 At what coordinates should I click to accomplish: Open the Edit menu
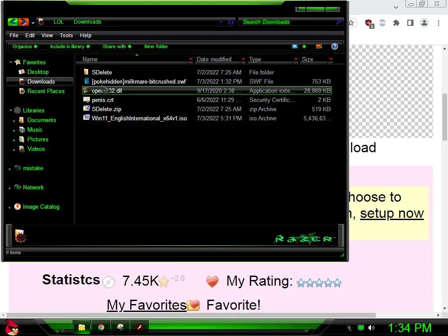click(x=30, y=35)
